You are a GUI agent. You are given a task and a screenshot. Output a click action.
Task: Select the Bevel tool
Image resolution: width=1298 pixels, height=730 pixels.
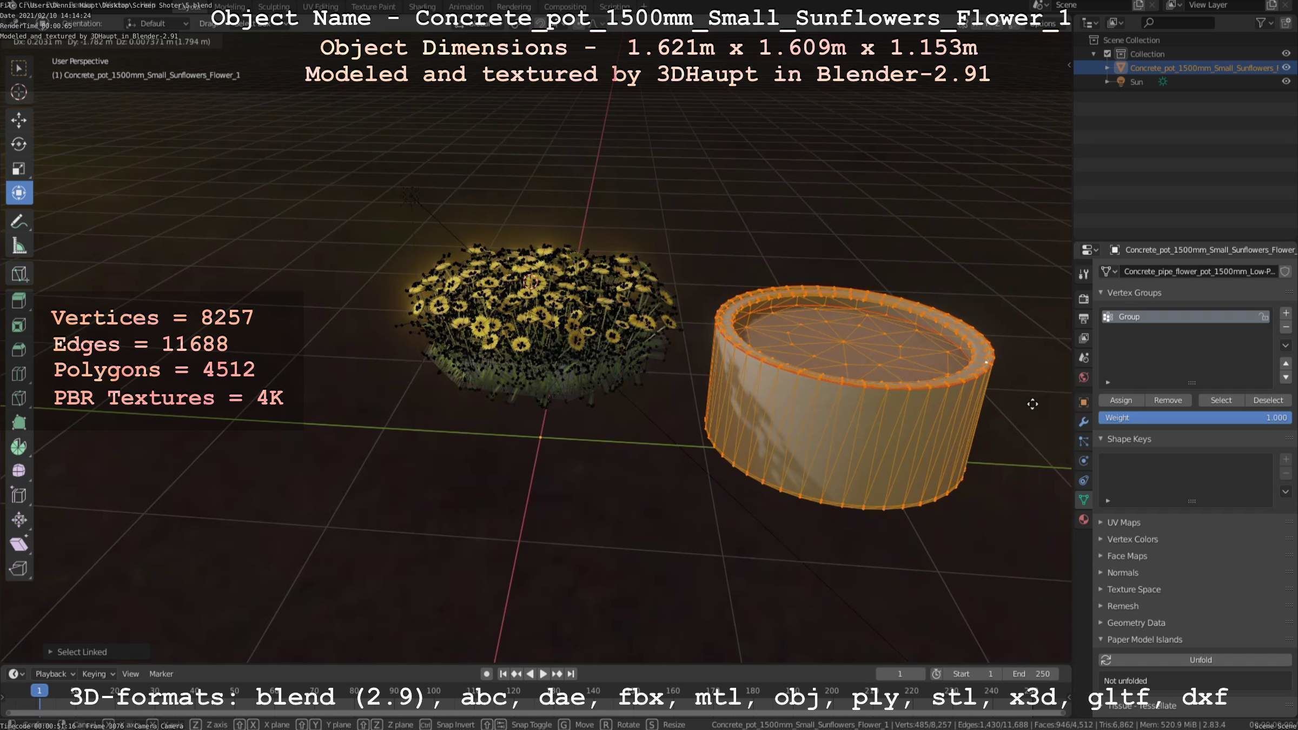click(x=19, y=349)
